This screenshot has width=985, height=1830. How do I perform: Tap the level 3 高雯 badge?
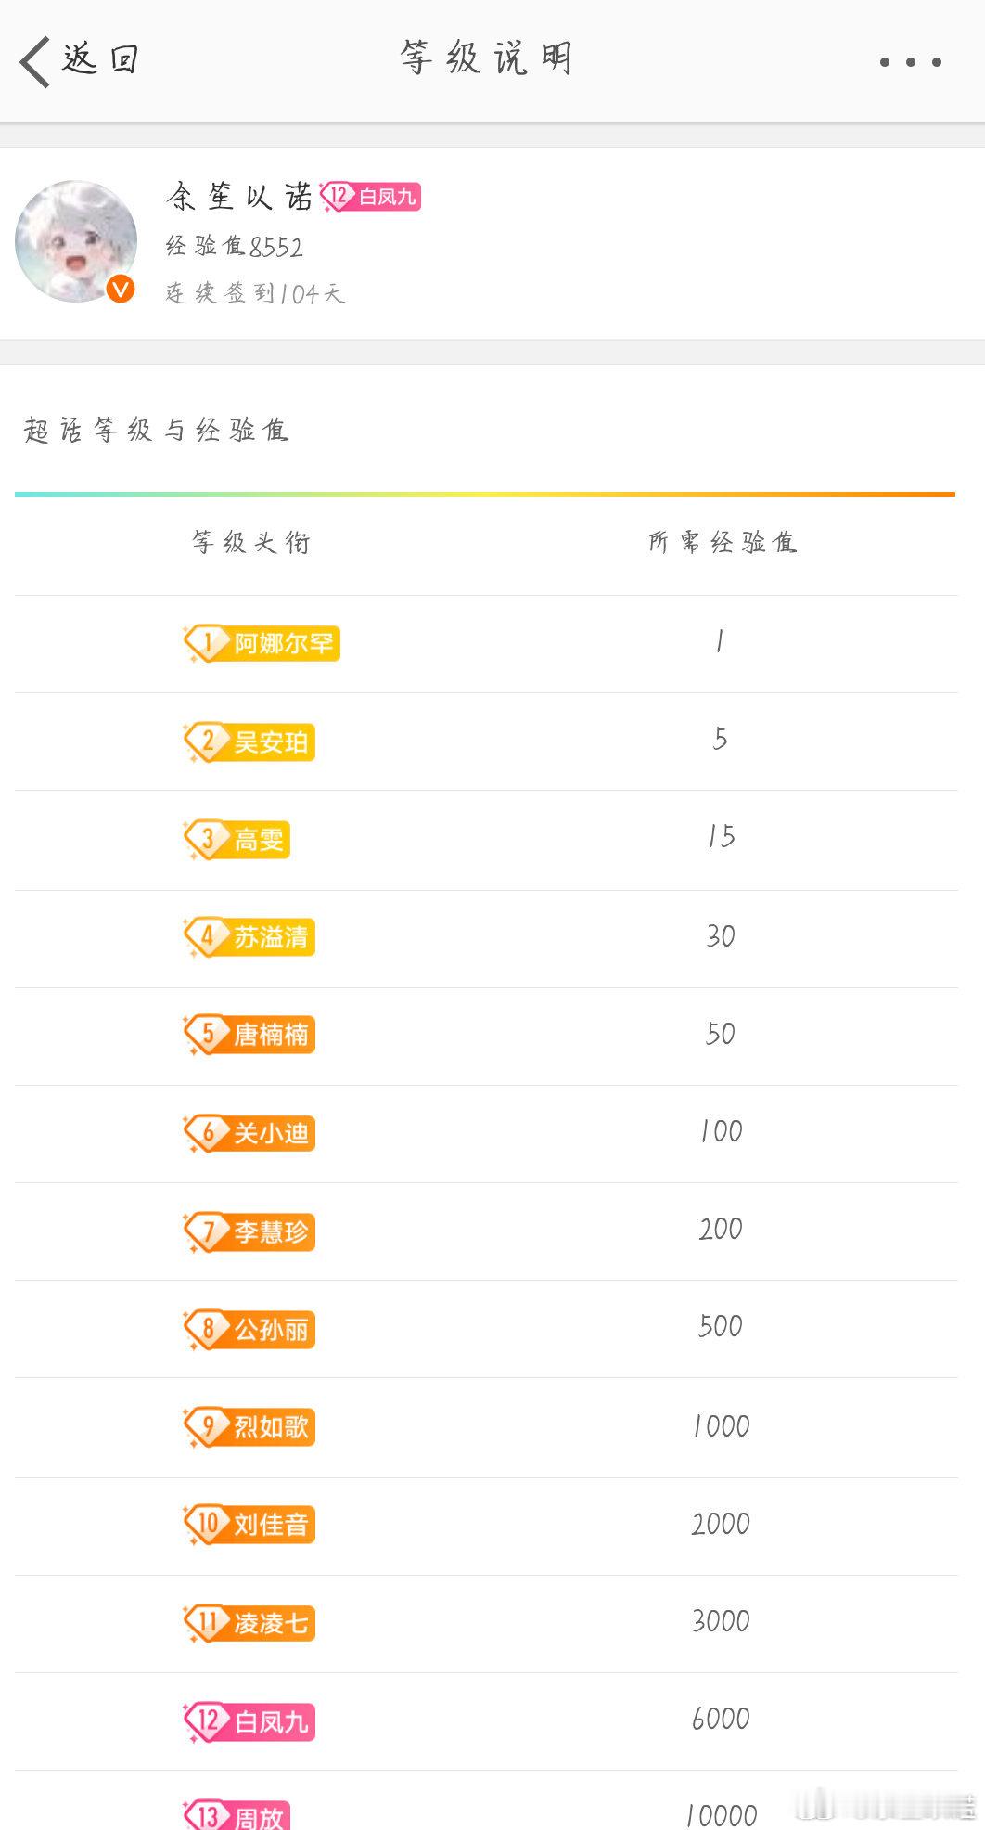click(x=237, y=839)
